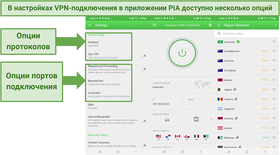The image size is (280, 155).
Task: Tap the router icon in Quick Settings
Action: (x=167, y=119)
